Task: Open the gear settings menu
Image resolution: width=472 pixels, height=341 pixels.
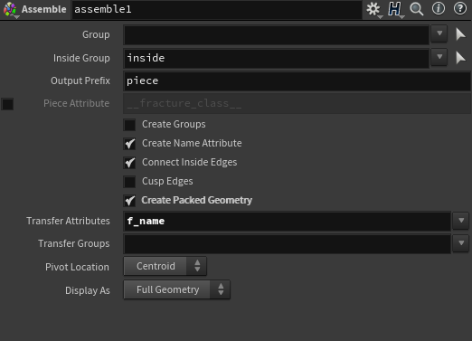Action: 373,9
